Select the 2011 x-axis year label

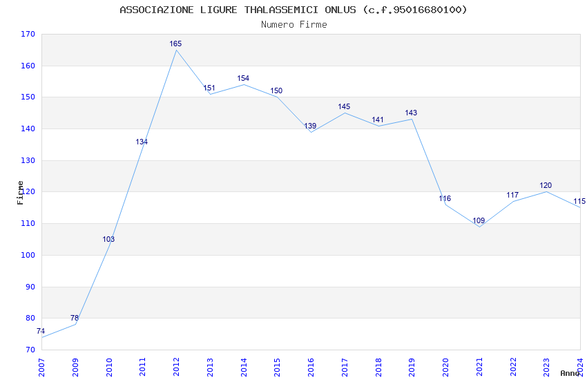tap(143, 368)
